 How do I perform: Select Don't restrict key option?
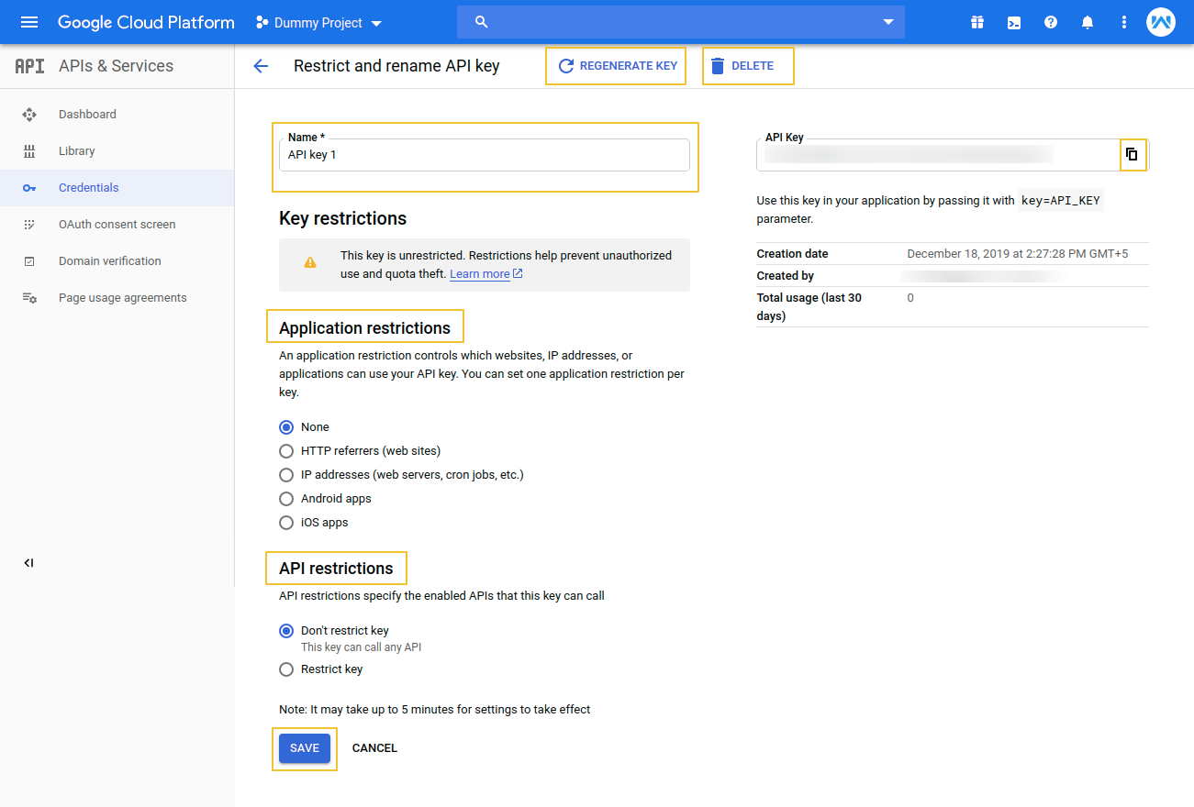point(286,631)
